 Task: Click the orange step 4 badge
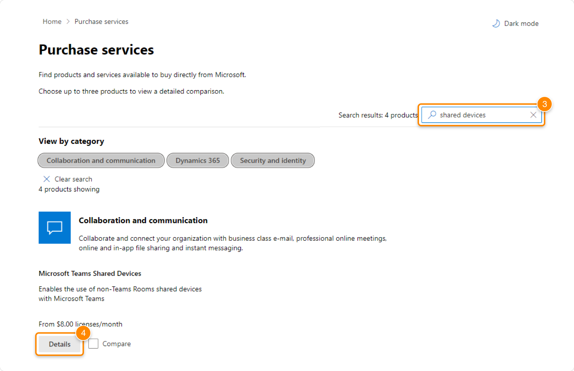[x=83, y=333]
